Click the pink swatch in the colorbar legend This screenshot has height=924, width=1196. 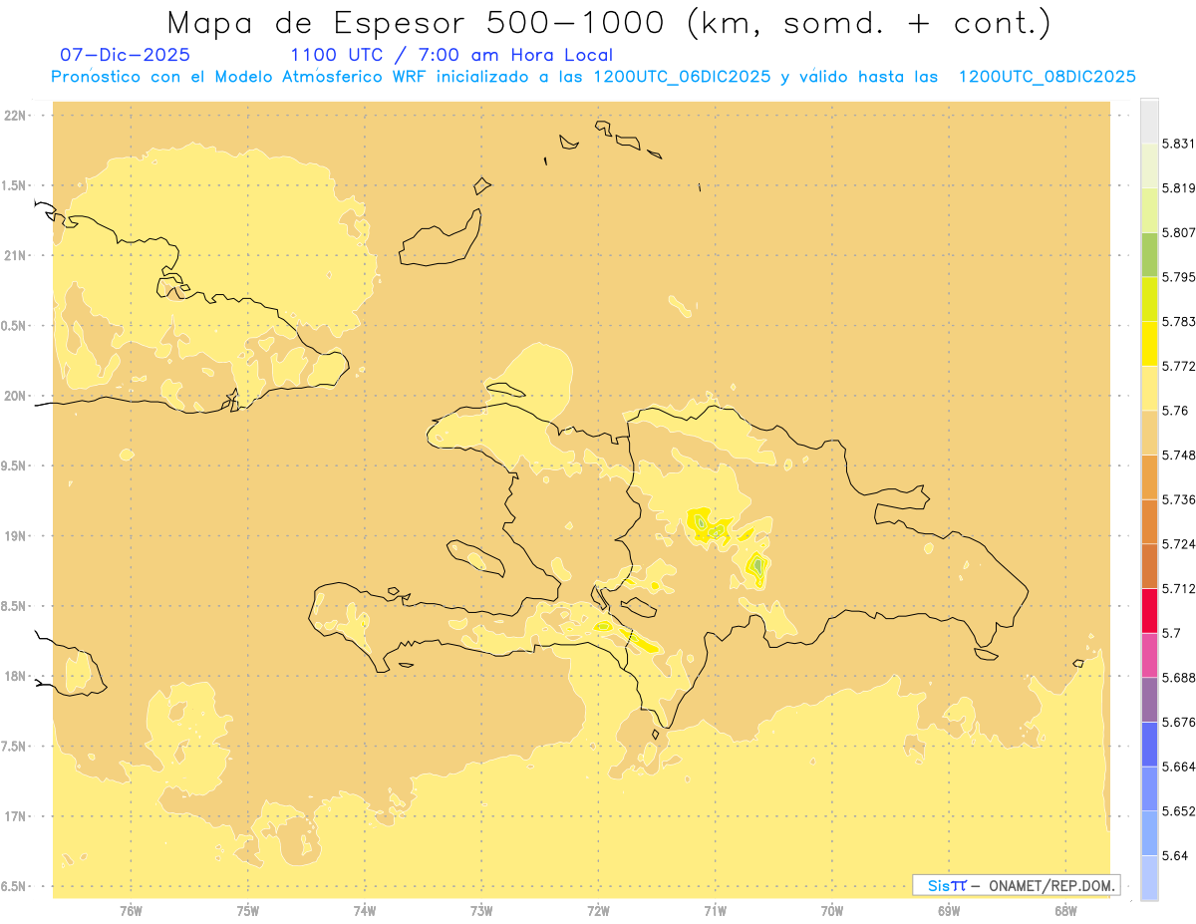coord(1149,654)
